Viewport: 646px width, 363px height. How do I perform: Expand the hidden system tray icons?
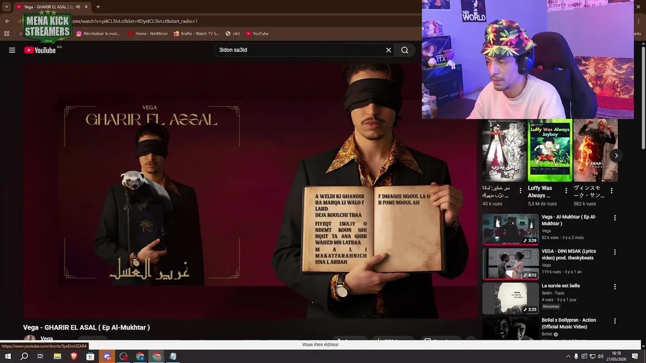coord(568,356)
